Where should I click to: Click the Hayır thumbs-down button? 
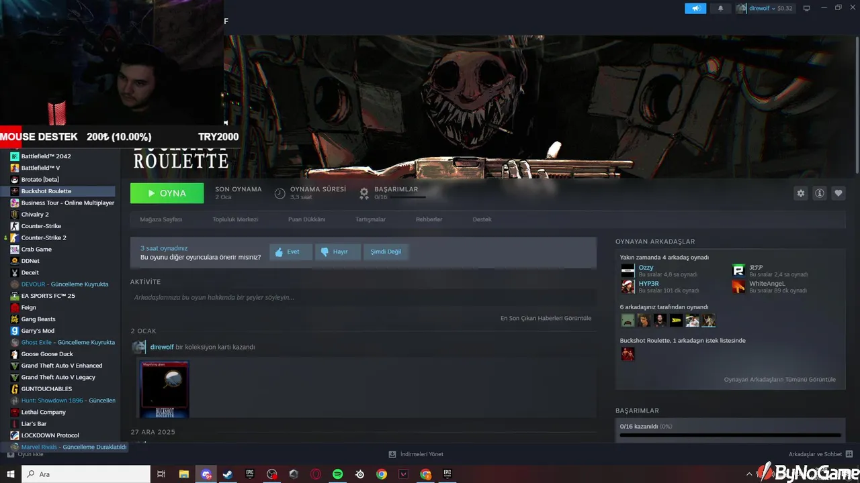coord(338,252)
